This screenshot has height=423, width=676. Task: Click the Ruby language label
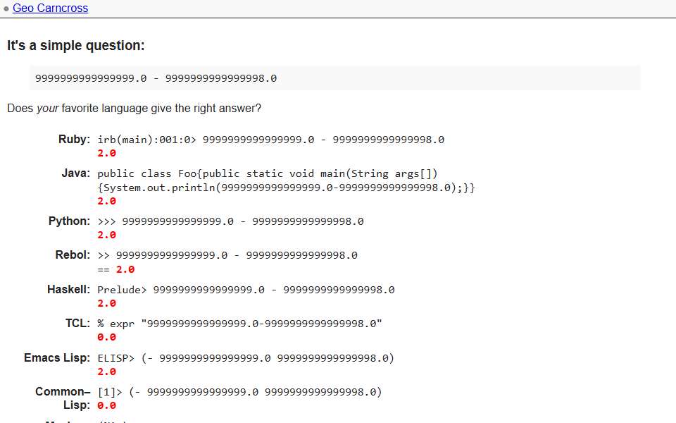(x=74, y=140)
